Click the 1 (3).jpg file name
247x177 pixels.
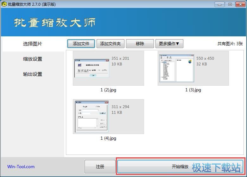click(193, 90)
